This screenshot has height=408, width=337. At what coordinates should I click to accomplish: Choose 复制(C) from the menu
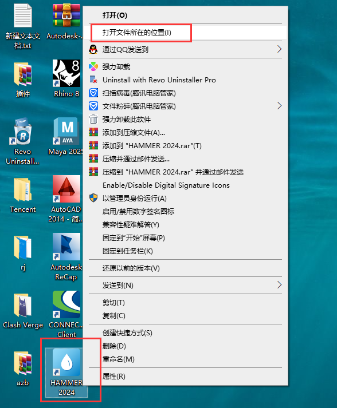185,316
